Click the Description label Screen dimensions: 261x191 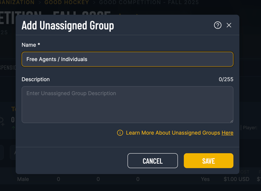(x=35, y=79)
